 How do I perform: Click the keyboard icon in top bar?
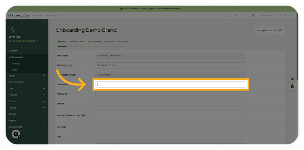(x=236, y=16)
